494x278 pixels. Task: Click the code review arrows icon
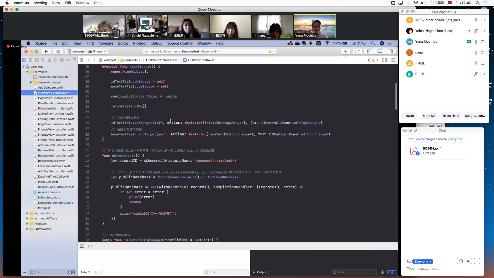[x=357, y=51]
